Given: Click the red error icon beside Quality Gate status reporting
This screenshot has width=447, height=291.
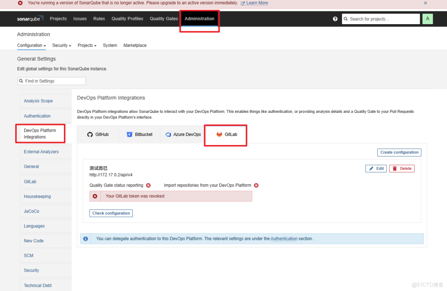Looking at the screenshot, I should [148, 185].
